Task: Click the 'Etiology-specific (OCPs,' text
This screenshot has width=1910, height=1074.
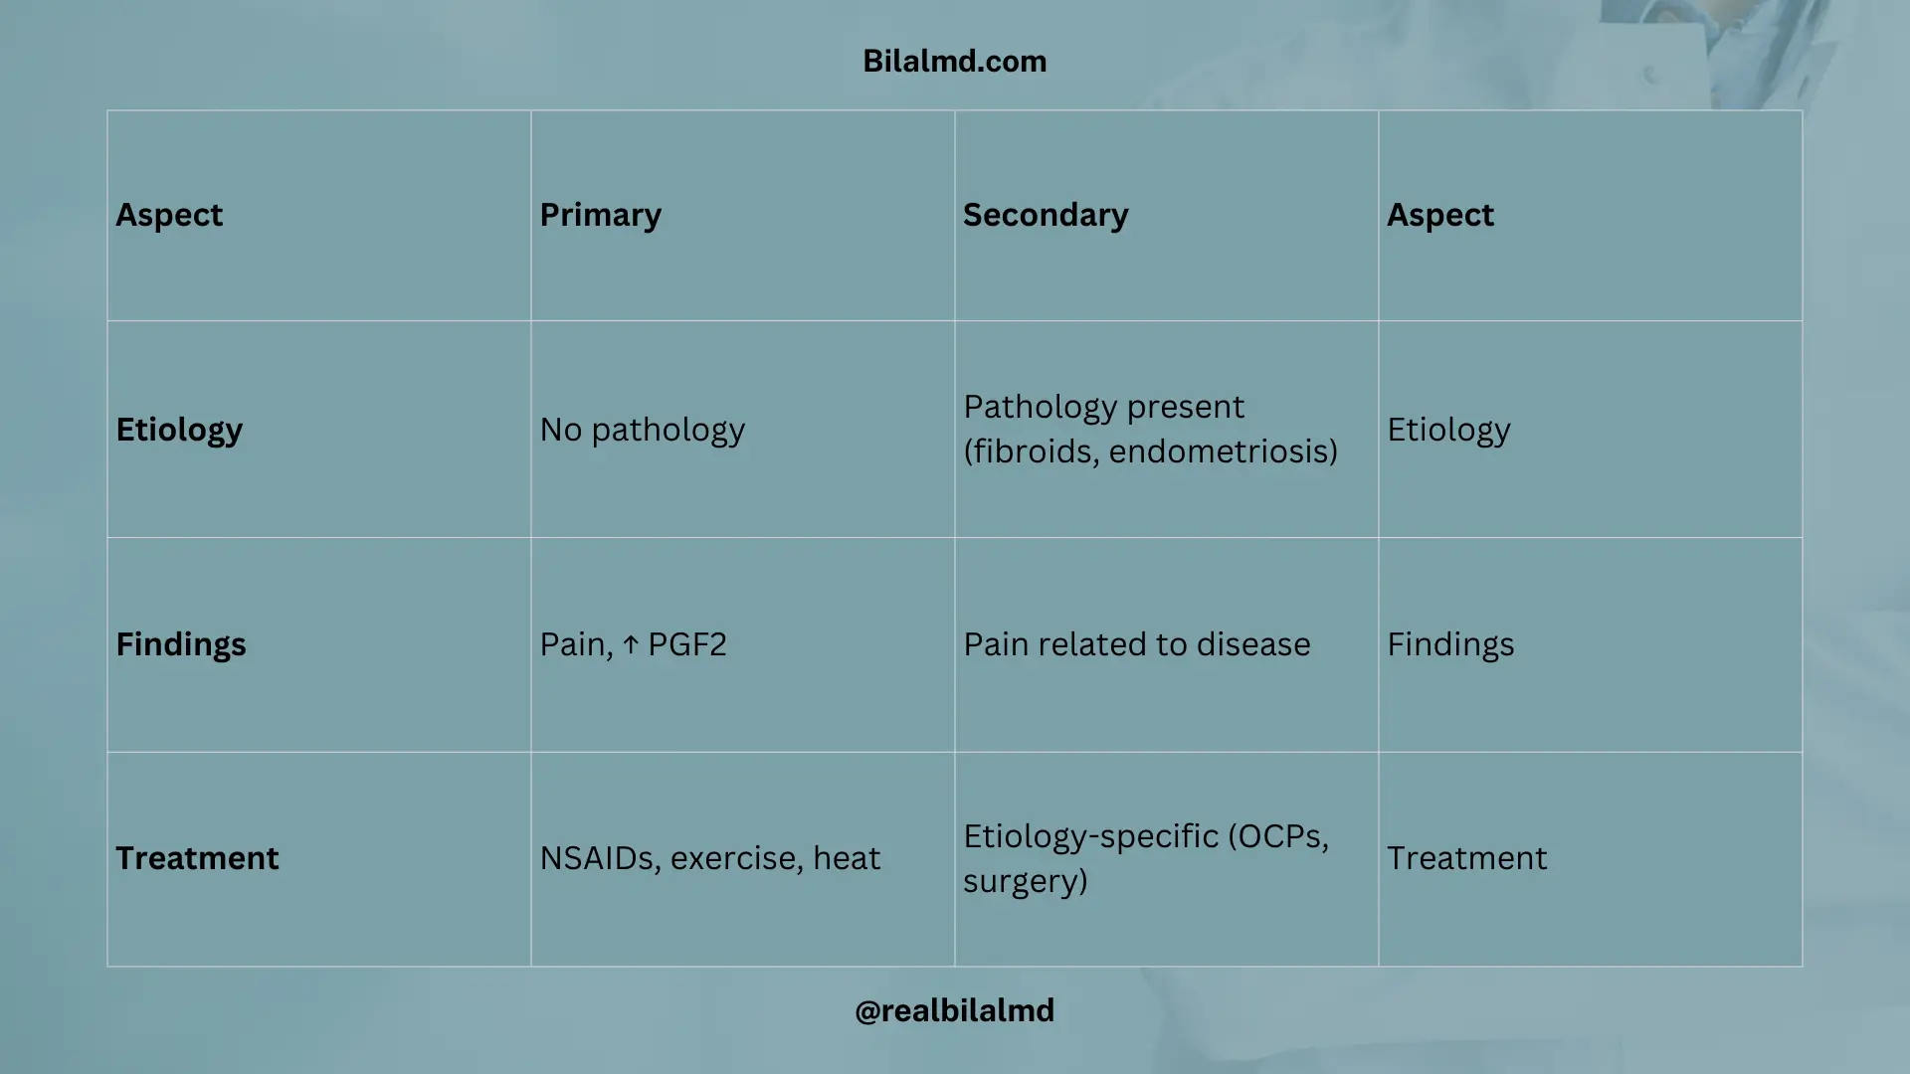Action: point(1145,836)
